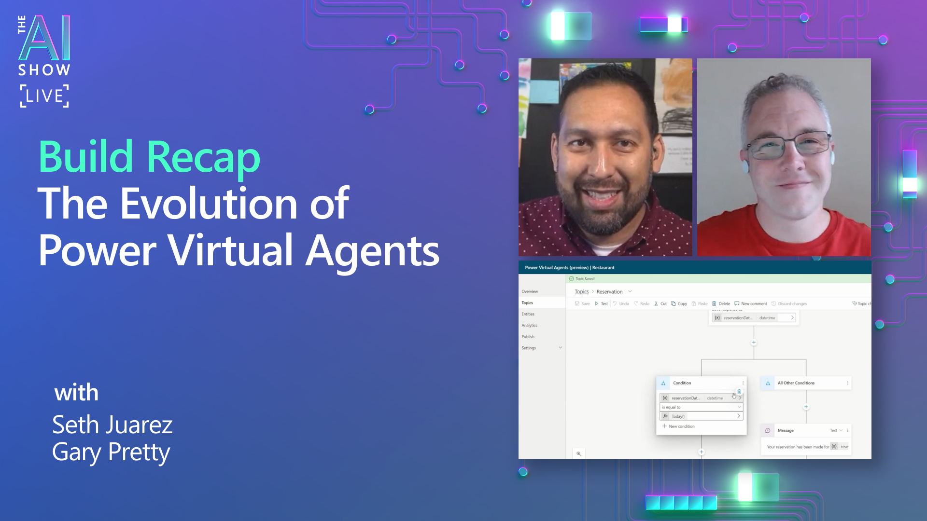Open Condition node three-dot options menu
This screenshot has height=521, width=927.
click(743, 383)
